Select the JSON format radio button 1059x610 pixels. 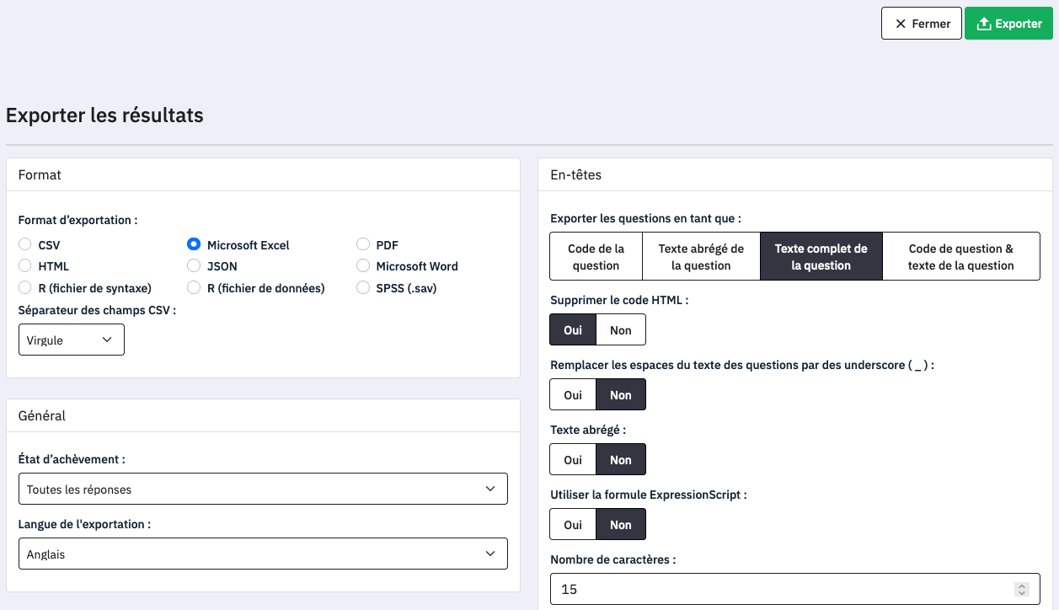click(x=194, y=266)
